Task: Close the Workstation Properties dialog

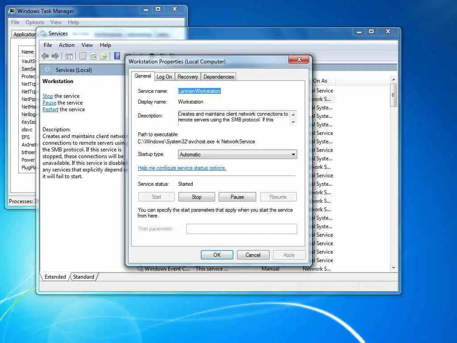Action: click(x=299, y=59)
